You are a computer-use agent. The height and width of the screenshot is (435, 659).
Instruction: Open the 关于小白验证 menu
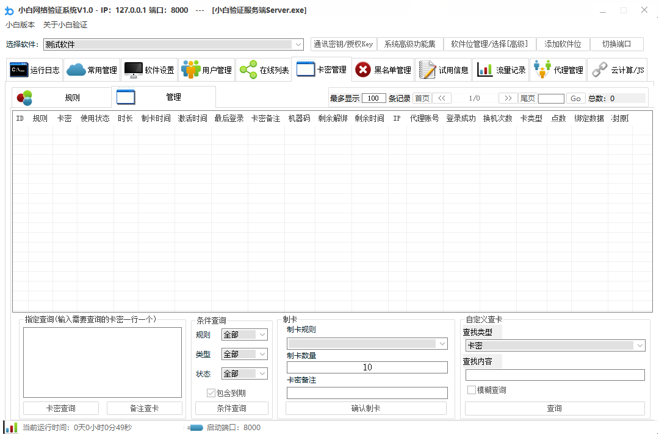[x=63, y=25]
